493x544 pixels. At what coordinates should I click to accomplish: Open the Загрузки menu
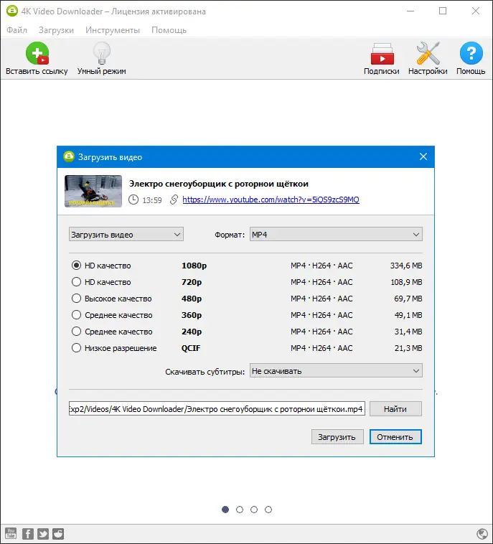56,30
